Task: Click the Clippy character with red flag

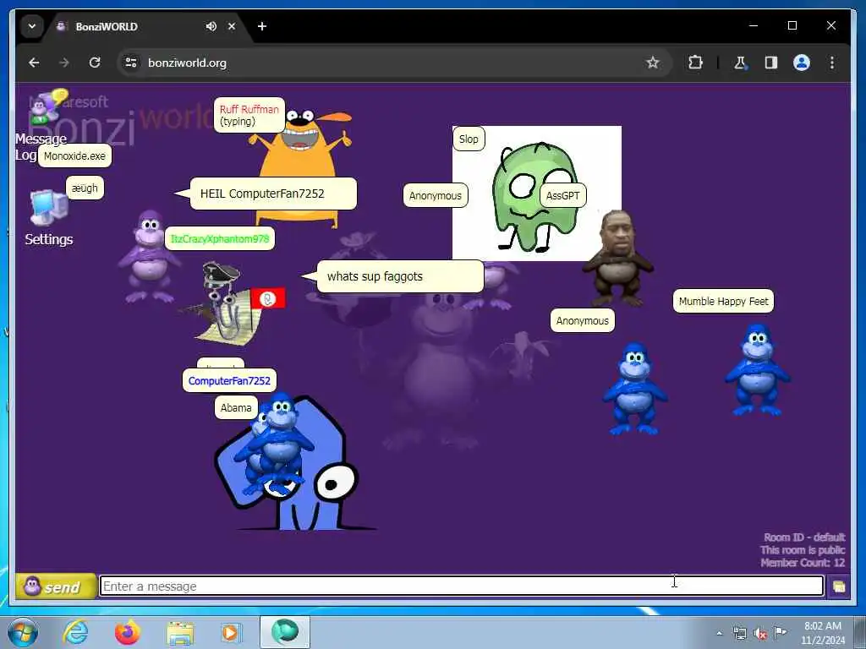Action: click(x=232, y=303)
